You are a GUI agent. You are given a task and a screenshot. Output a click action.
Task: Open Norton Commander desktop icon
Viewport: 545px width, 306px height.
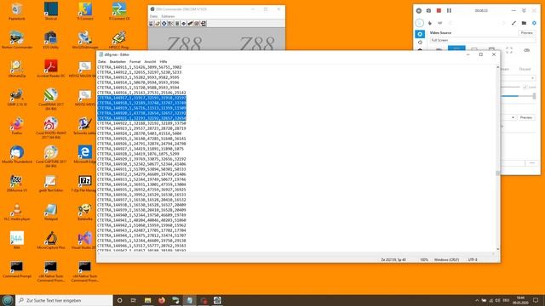[x=16, y=39]
